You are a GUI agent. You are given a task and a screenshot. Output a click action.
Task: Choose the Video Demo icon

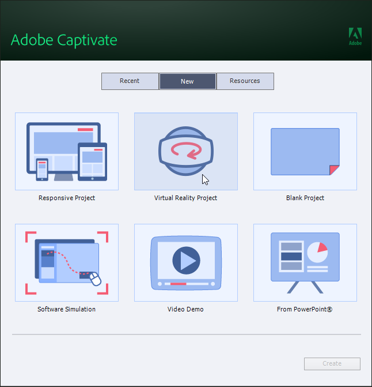click(x=185, y=262)
